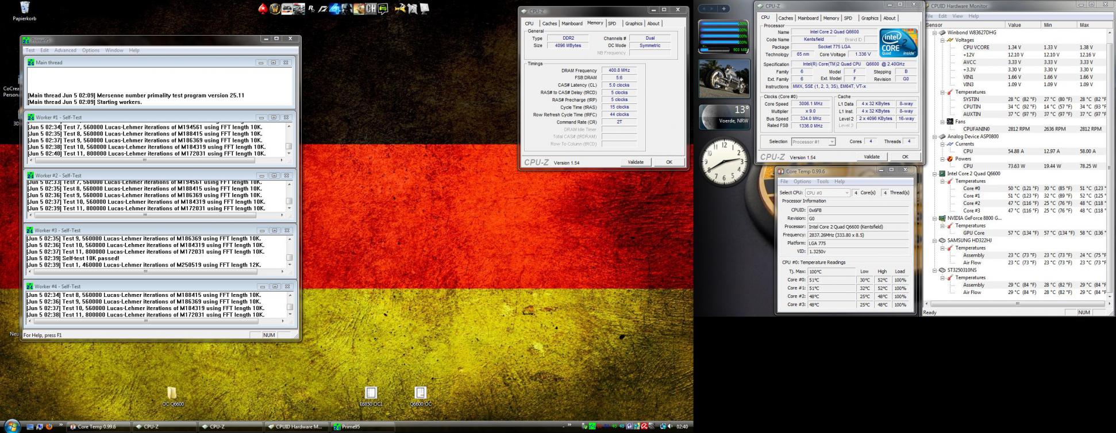Open the Windows Start orb
Image resolution: width=1116 pixels, height=433 pixels.
coord(12,426)
